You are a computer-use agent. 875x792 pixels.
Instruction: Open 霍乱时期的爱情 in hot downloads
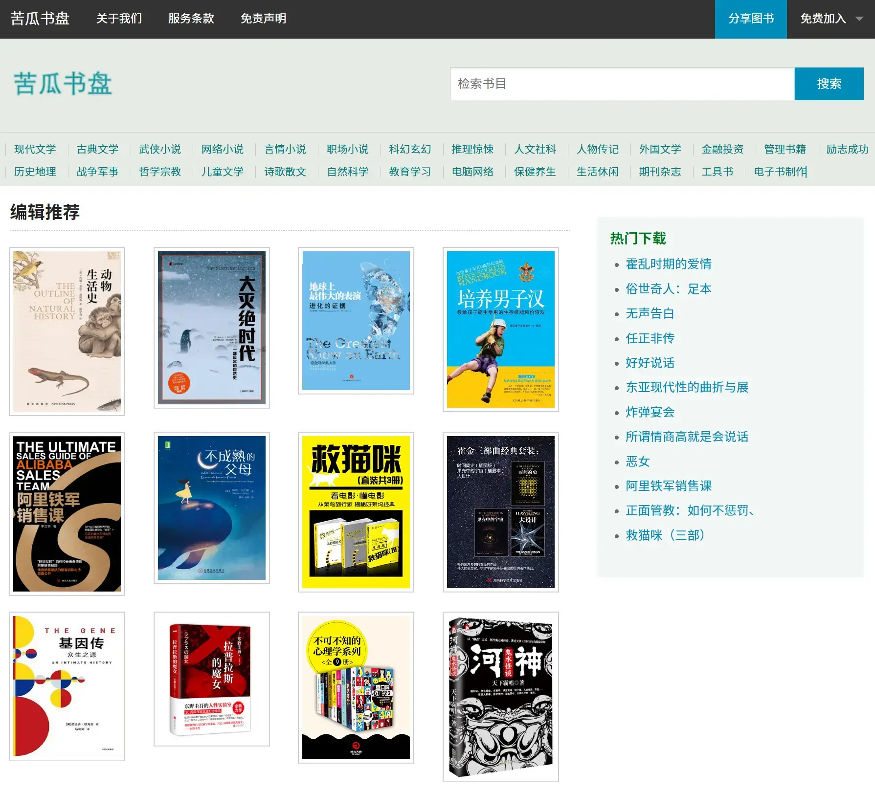pyautogui.click(x=668, y=264)
